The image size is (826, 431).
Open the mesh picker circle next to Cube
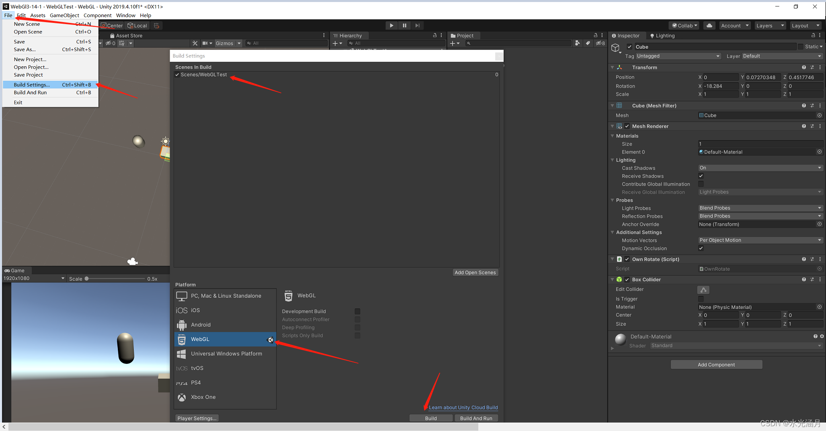[820, 115]
